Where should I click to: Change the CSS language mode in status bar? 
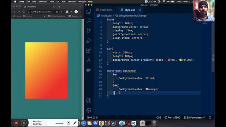tap(159, 117)
